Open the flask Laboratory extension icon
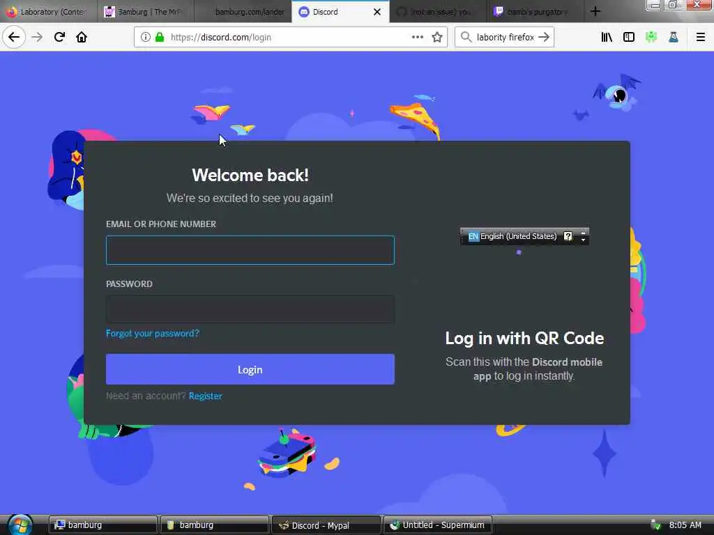 [x=674, y=37]
